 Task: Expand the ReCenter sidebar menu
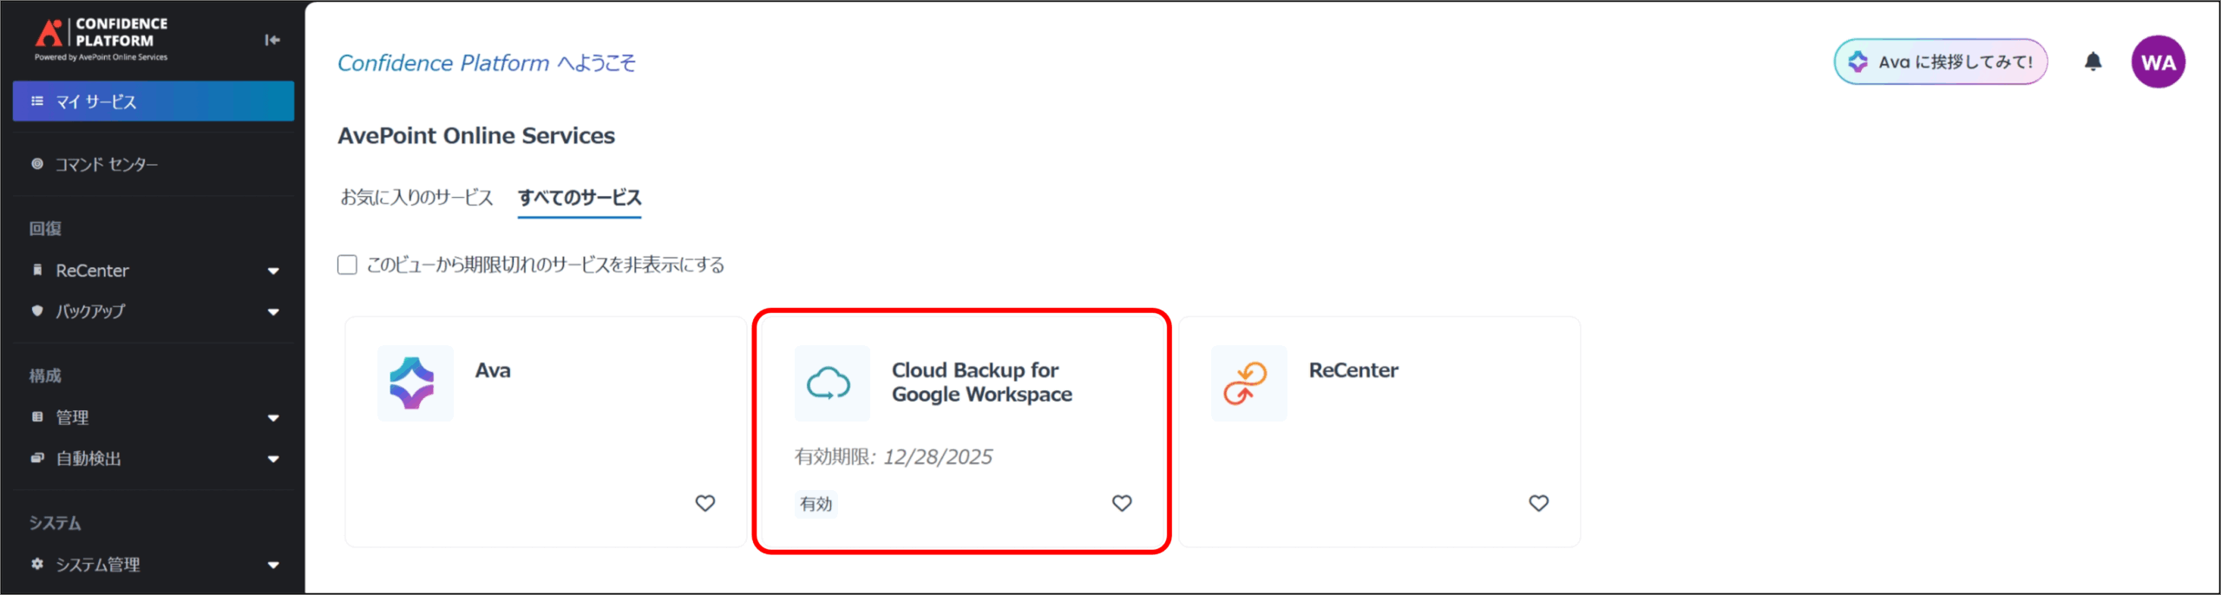[x=273, y=271]
